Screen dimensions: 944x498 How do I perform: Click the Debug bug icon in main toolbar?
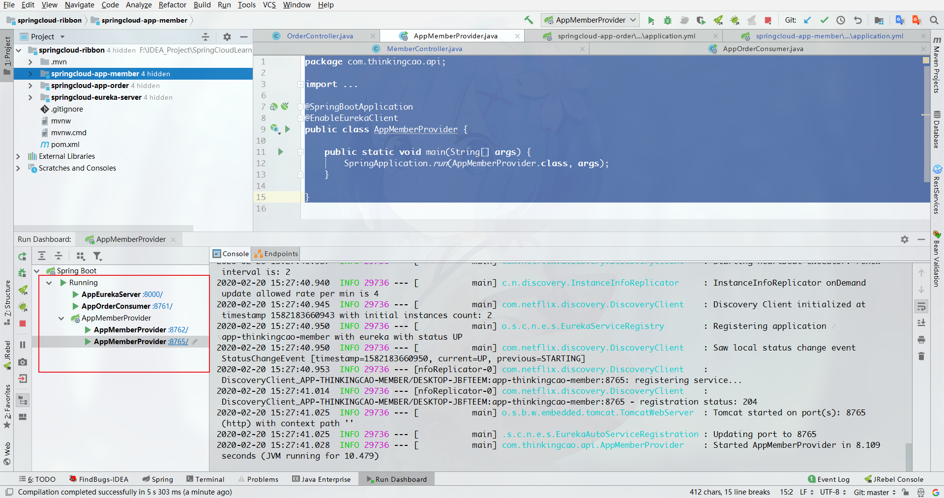[x=667, y=20]
